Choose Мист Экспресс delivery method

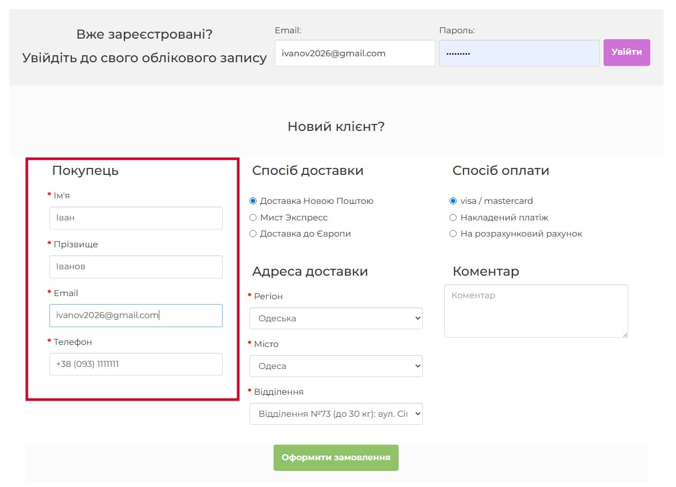[x=253, y=218]
